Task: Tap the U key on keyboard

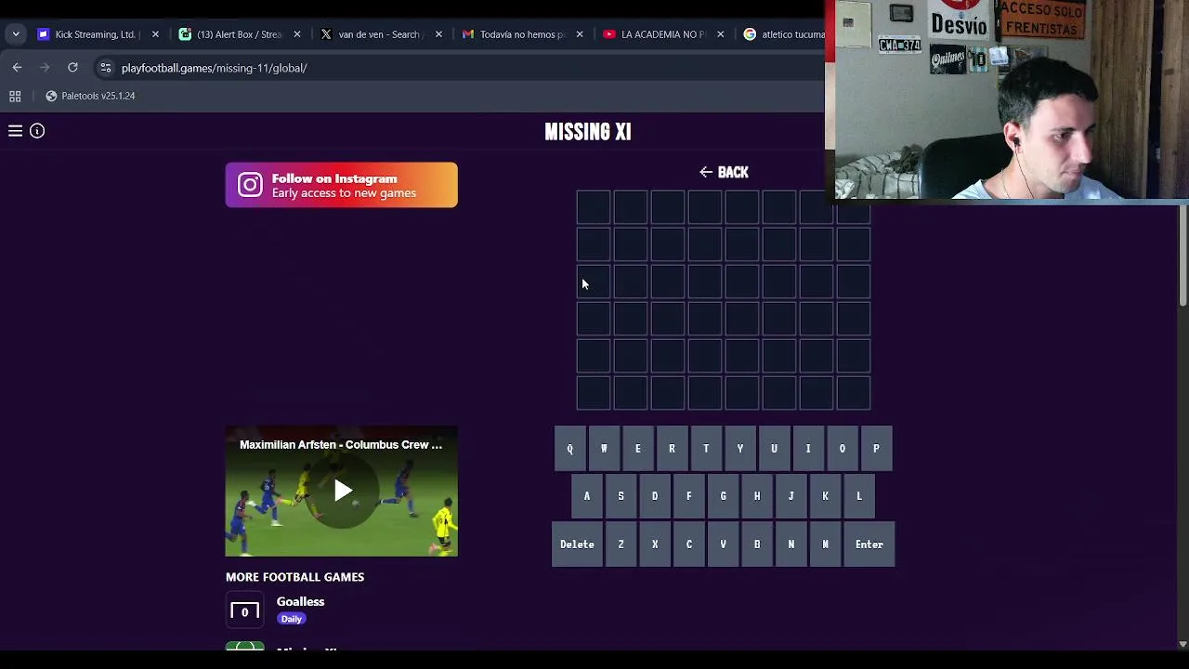Action: click(774, 449)
